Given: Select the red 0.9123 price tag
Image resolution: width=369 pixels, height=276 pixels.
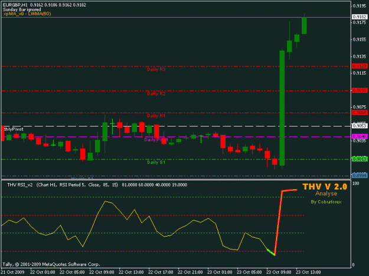Looking at the screenshot, I should pos(360,66).
